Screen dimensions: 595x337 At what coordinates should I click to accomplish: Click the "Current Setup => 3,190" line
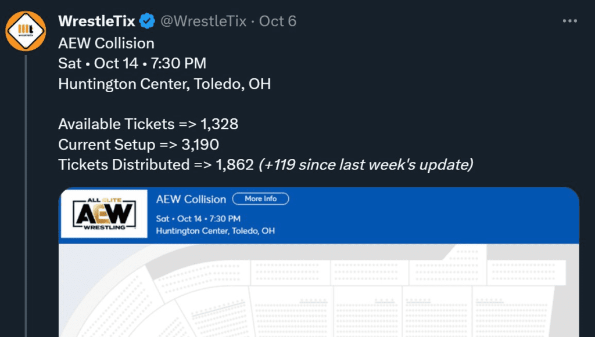(x=138, y=144)
